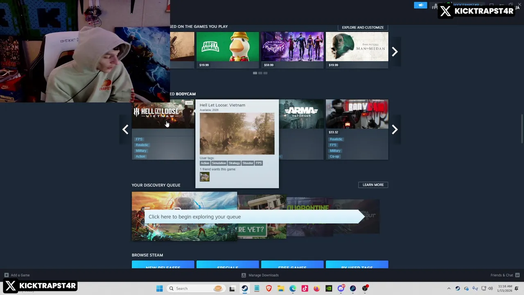The image size is (524, 295).
Task: Select the Shooter user tag in popup
Action: coord(248,163)
